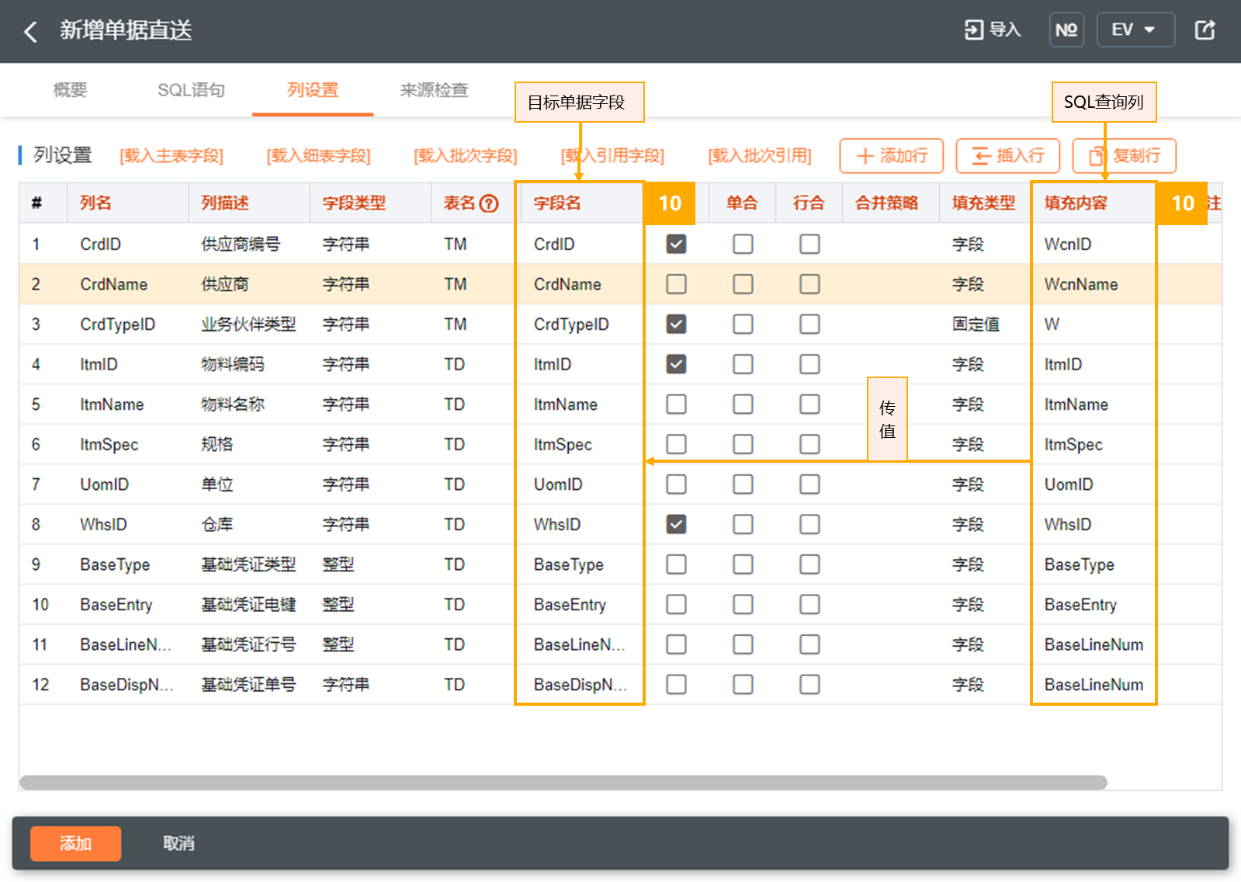Click 列描述 cell 供应商编号
The image size is (1241, 882).
coord(241,245)
